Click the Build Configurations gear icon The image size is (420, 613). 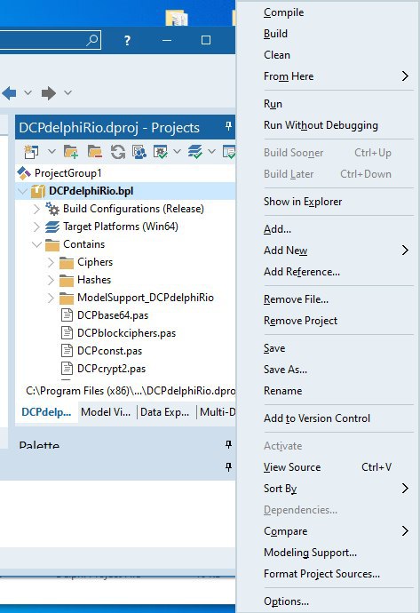tap(52, 209)
